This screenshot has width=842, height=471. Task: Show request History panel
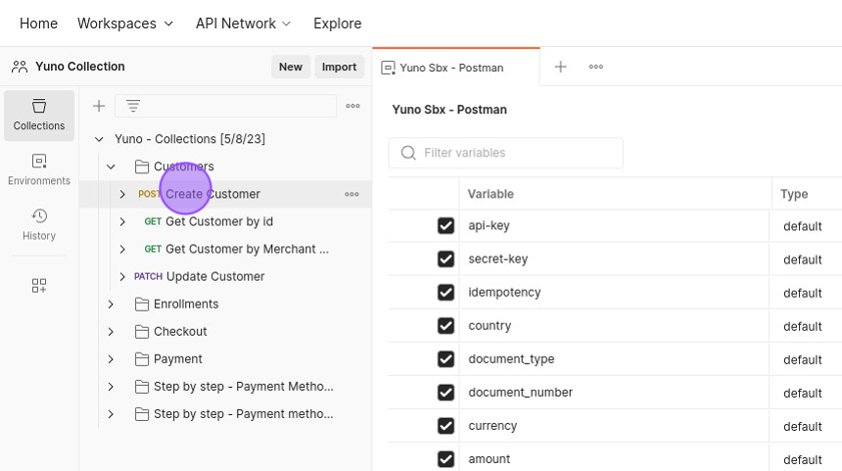(x=39, y=224)
